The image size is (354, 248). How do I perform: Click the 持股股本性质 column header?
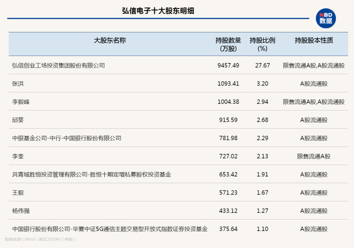314,40
